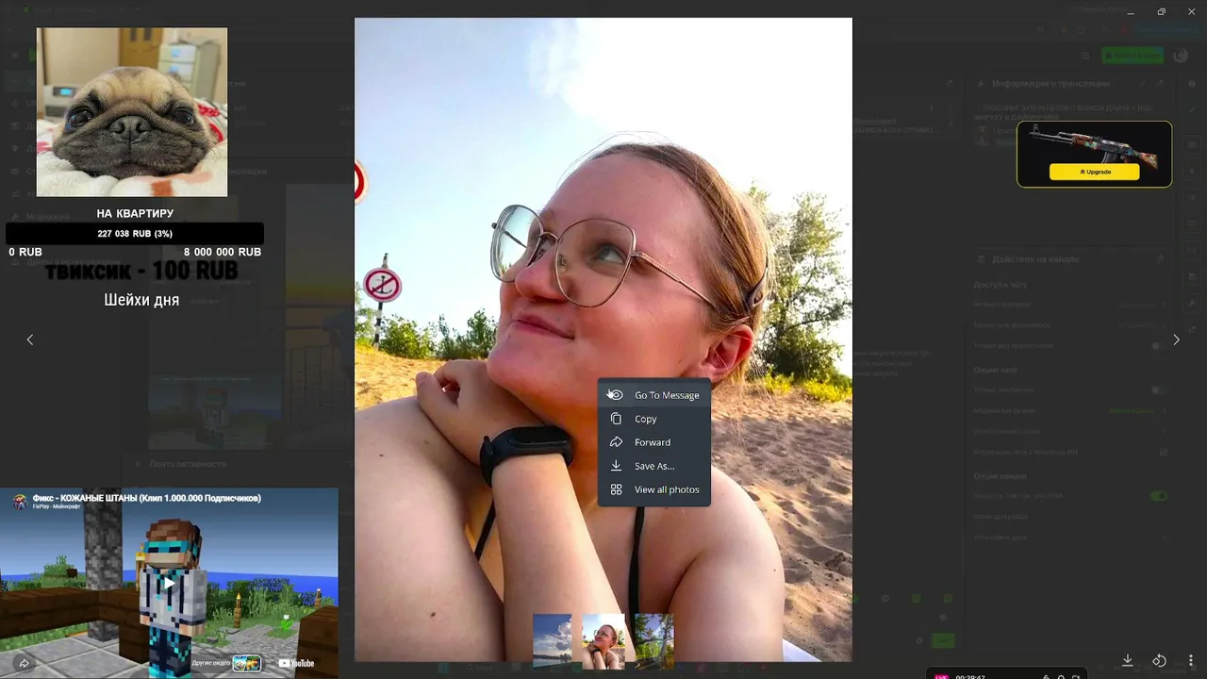Viewport: 1207px width, 679px height.
Task: Click the green send button in the chat panel
Action: [x=942, y=640]
